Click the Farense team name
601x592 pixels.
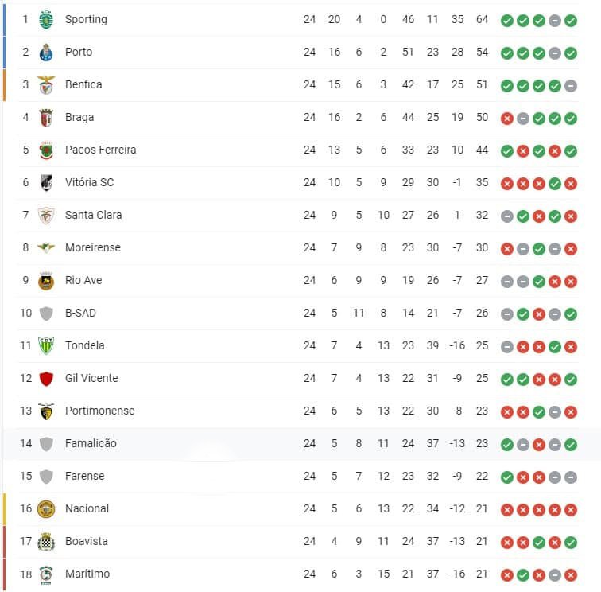click(84, 476)
